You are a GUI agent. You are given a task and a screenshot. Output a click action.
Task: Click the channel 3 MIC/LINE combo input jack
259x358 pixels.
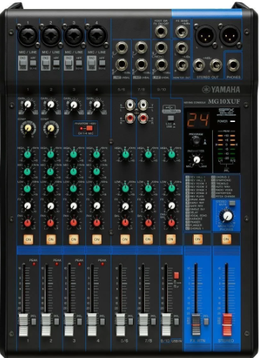(73, 36)
